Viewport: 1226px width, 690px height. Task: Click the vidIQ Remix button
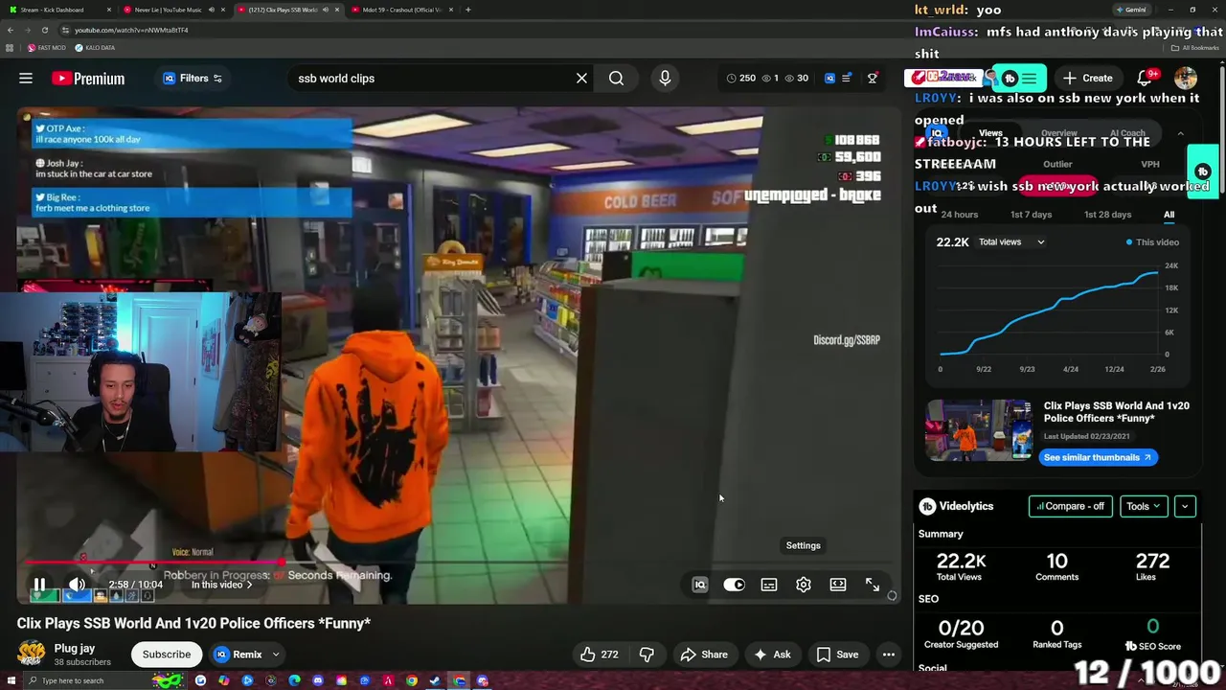(238, 655)
